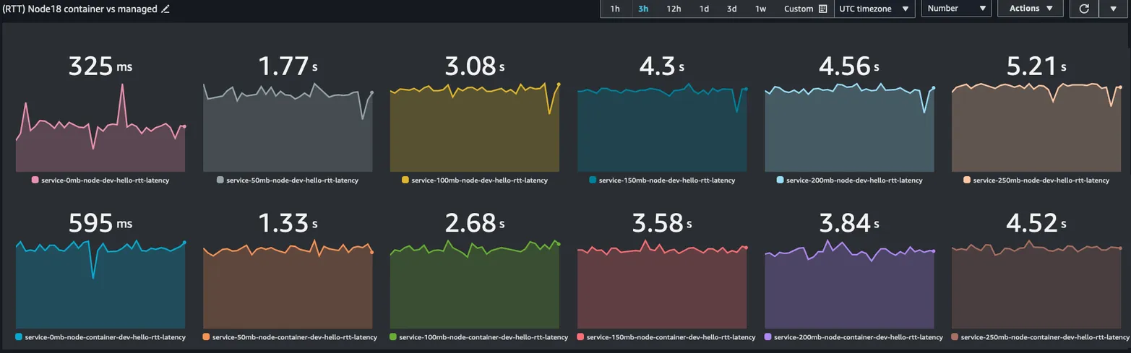Select service-100mb-node-container-dev-hello-rtt-latency legend label
This screenshot has width=1131, height=353.
pyautogui.click(x=483, y=338)
